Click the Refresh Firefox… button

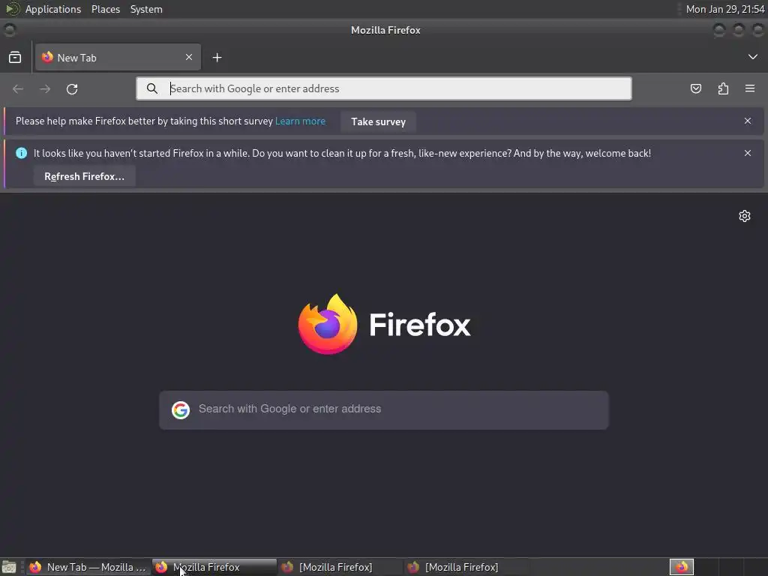84,176
